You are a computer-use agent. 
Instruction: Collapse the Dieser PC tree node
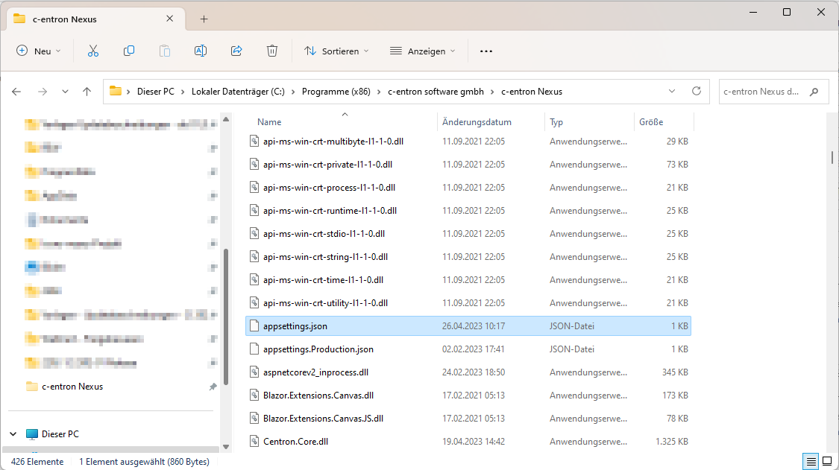pyautogui.click(x=14, y=434)
